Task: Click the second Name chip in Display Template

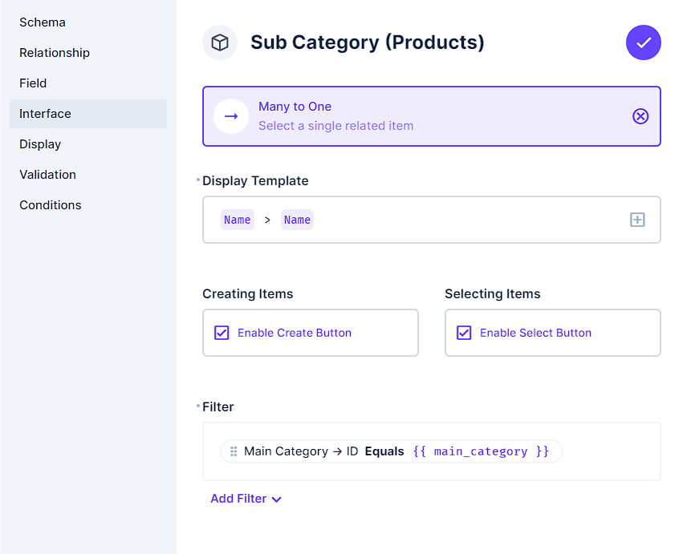Action: click(297, 219)
